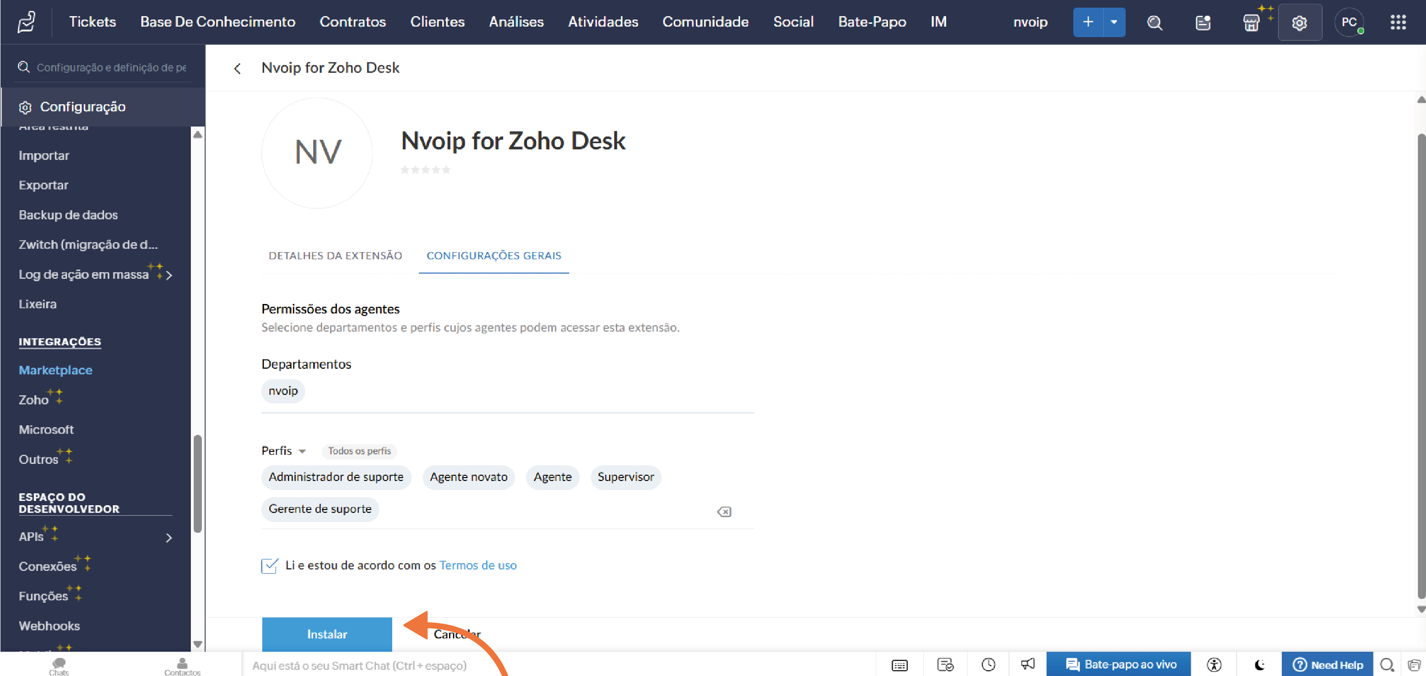Open the Termos de uso link
This screenshot has height=676, width=1426.
(478, 565)
